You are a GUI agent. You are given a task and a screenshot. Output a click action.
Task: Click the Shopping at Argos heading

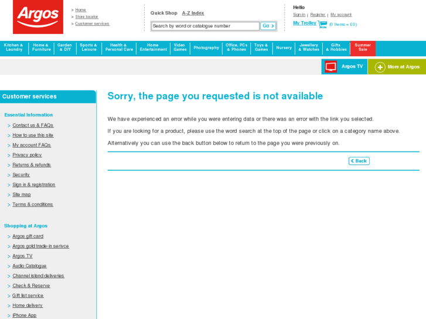click(x=26, y=226)
